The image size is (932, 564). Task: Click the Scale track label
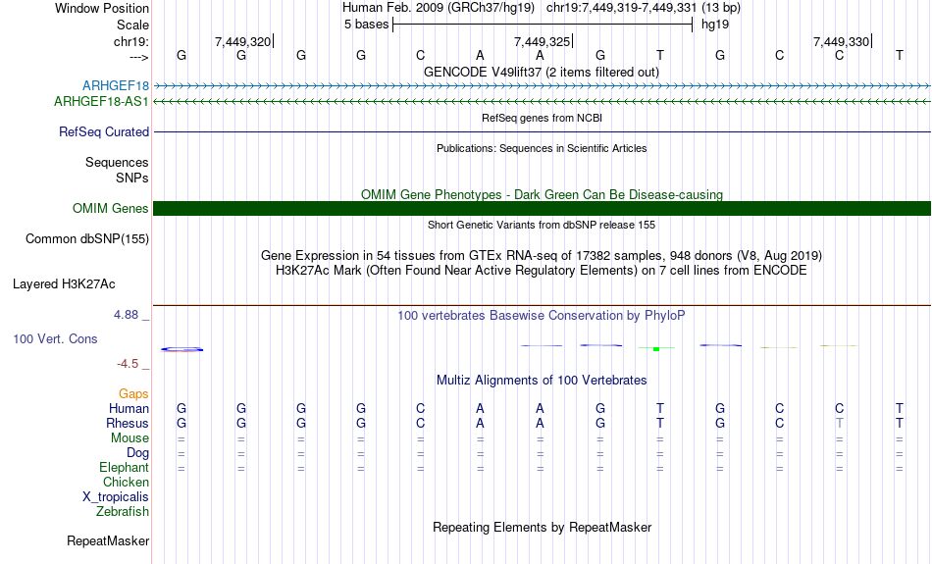pos(133,25)
